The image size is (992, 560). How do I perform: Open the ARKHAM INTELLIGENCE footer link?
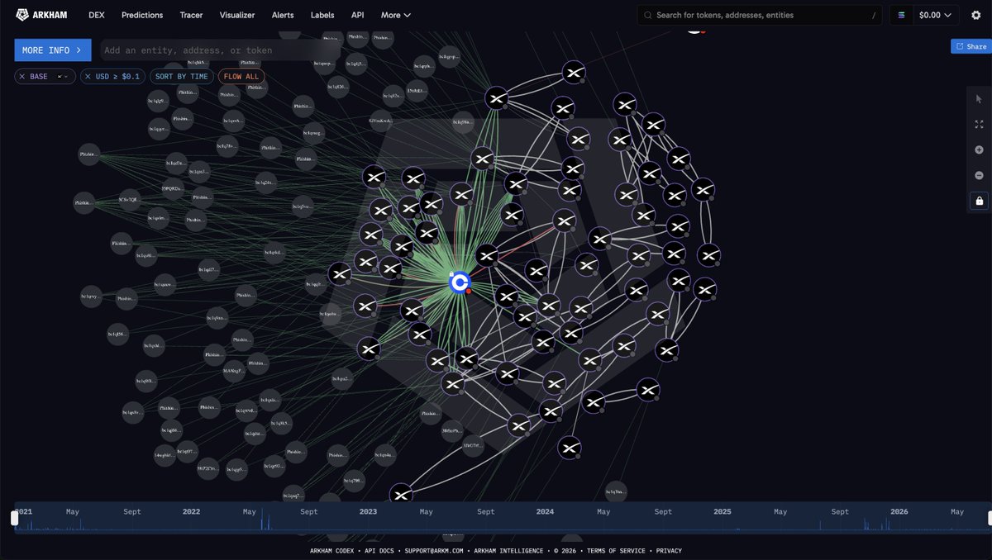[x=509, y=551]
